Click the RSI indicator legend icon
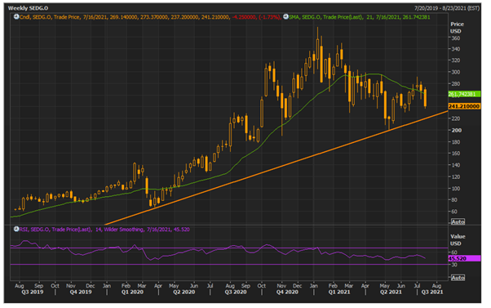This screenshot has height=308, width=491. pyautogui.click(x=16, y=230)
